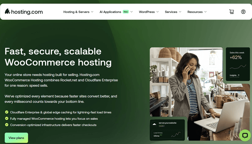Viewport: 252px width, 144px height.
Task: Click the server.yourwebsite card
Action: pyautogui.click(x=167, y=130)
